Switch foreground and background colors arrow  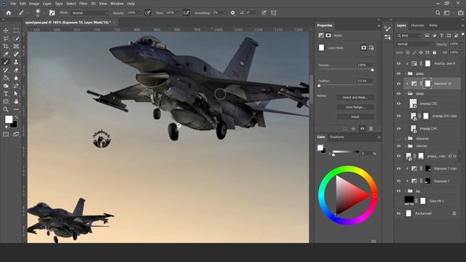click(x=16, y=117)
